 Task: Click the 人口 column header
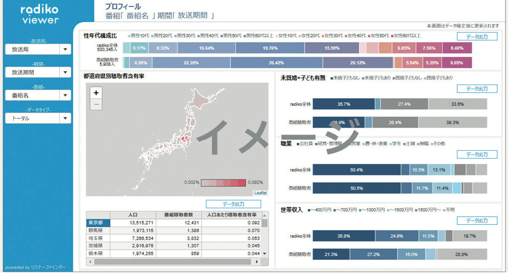(x=133, y=215)
